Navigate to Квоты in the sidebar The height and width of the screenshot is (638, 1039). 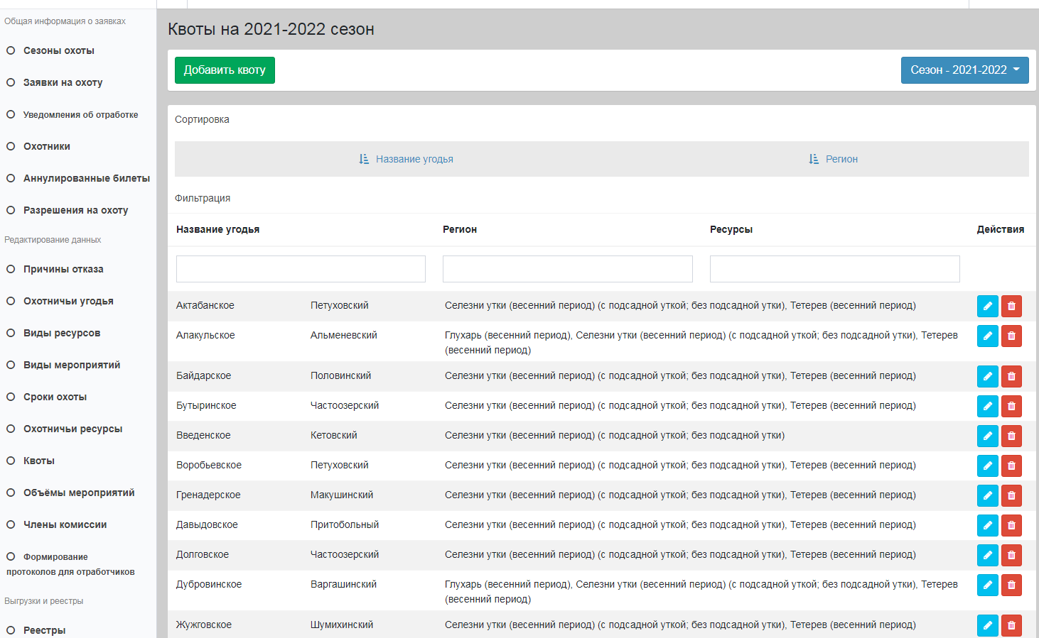(x=38, y=461)
